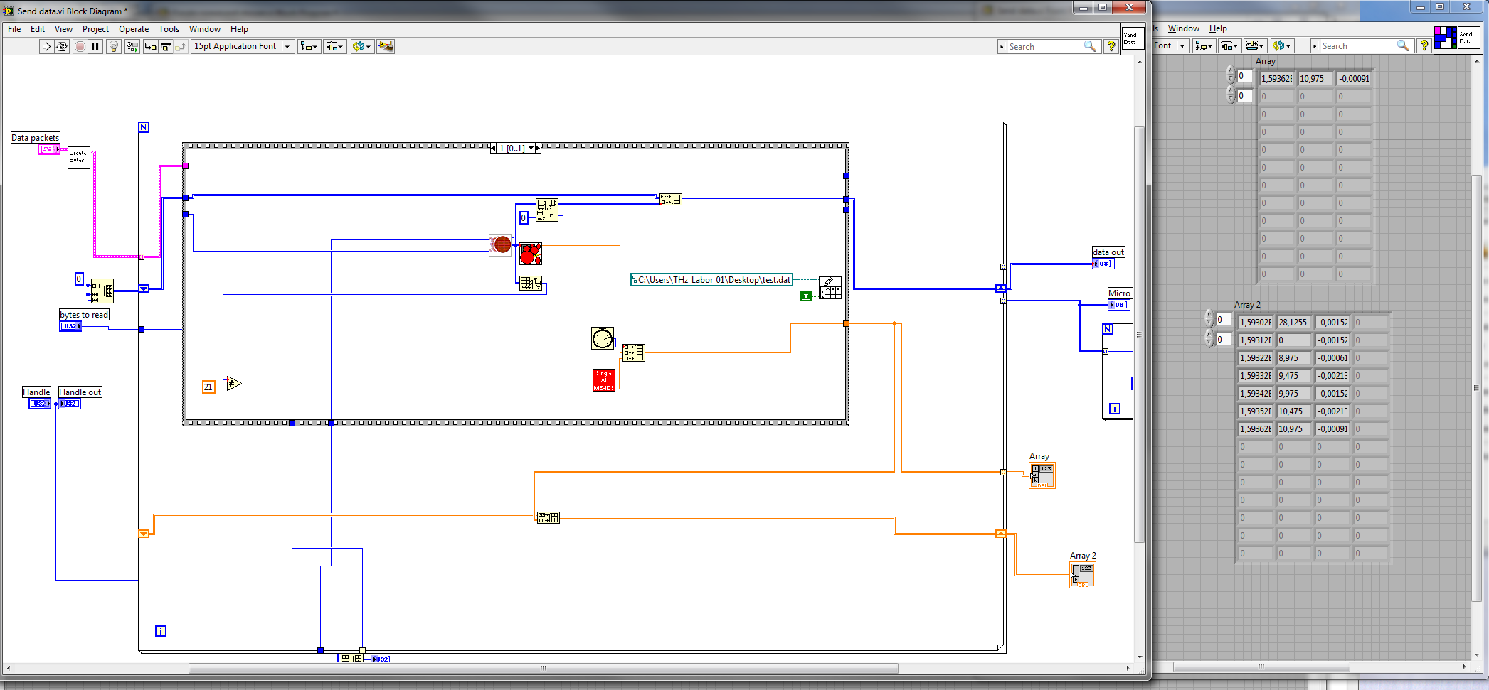The width and height of the screenshot is (1489, 690).
Task: Click the Pause execution button
Action: [95, 46]
